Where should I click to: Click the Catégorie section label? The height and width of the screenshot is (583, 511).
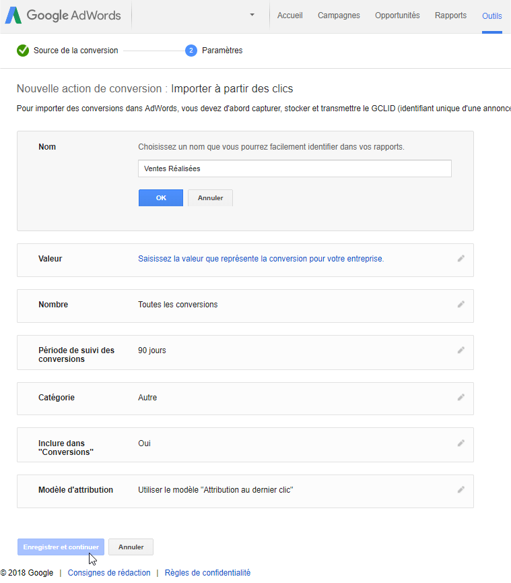pos(57,398)
